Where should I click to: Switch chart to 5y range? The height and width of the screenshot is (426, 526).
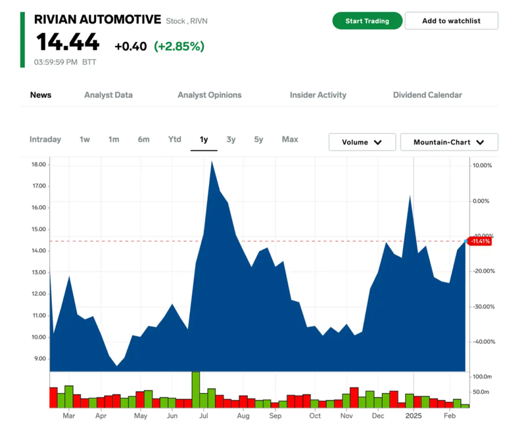(x=258, y=139)
